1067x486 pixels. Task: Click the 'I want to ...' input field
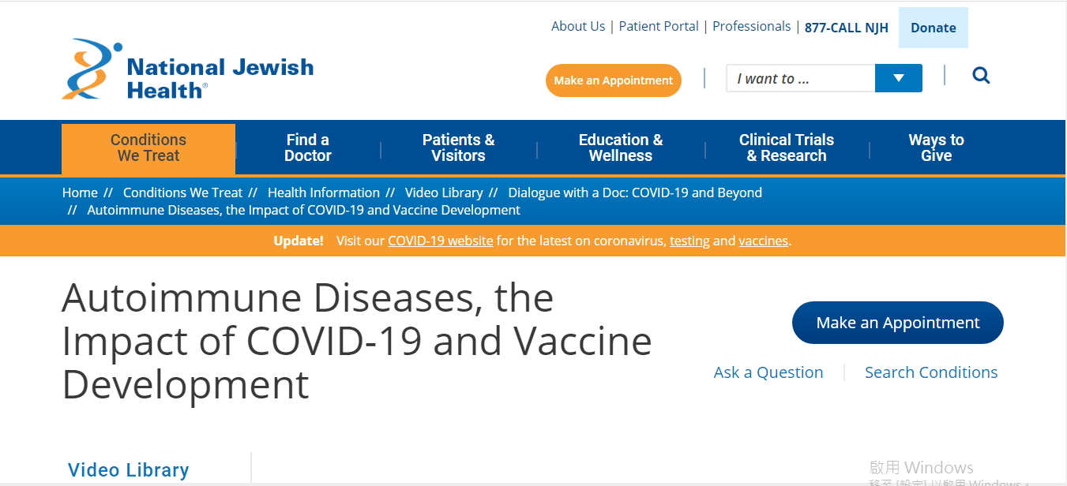[x=800, y=78]
